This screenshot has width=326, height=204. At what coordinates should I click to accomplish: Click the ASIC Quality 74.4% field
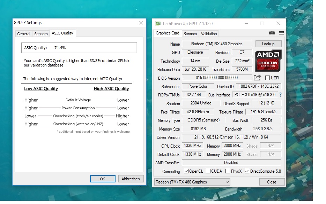click(x=79, y=48)
